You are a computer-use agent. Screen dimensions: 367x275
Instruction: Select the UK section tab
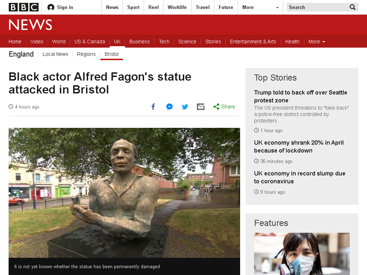pyautogui.click(x=117, y=42)
